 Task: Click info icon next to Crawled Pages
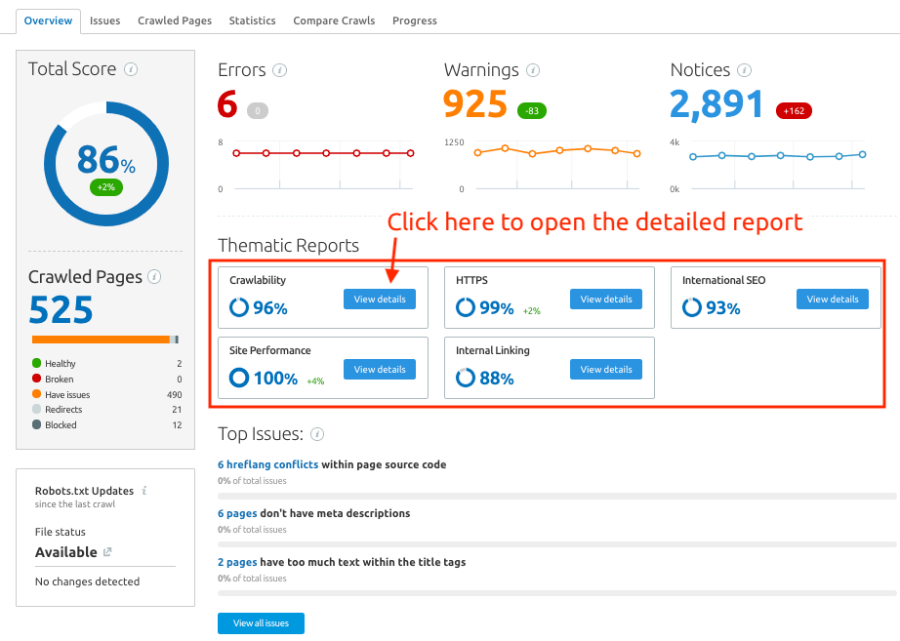(x=155, y=277)
